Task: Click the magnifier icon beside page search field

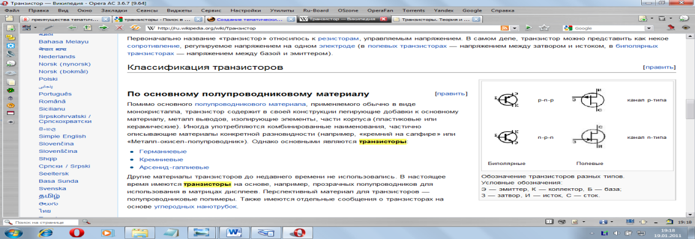Action: tap(86, 222)
